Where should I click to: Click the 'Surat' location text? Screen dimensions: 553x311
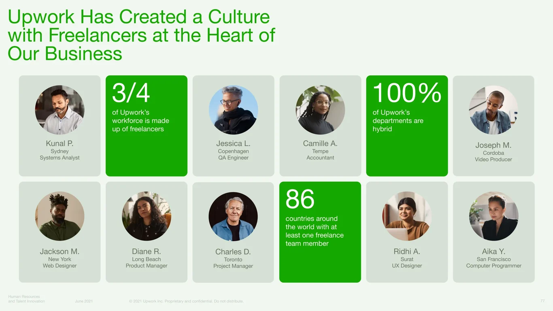(407, 260)
